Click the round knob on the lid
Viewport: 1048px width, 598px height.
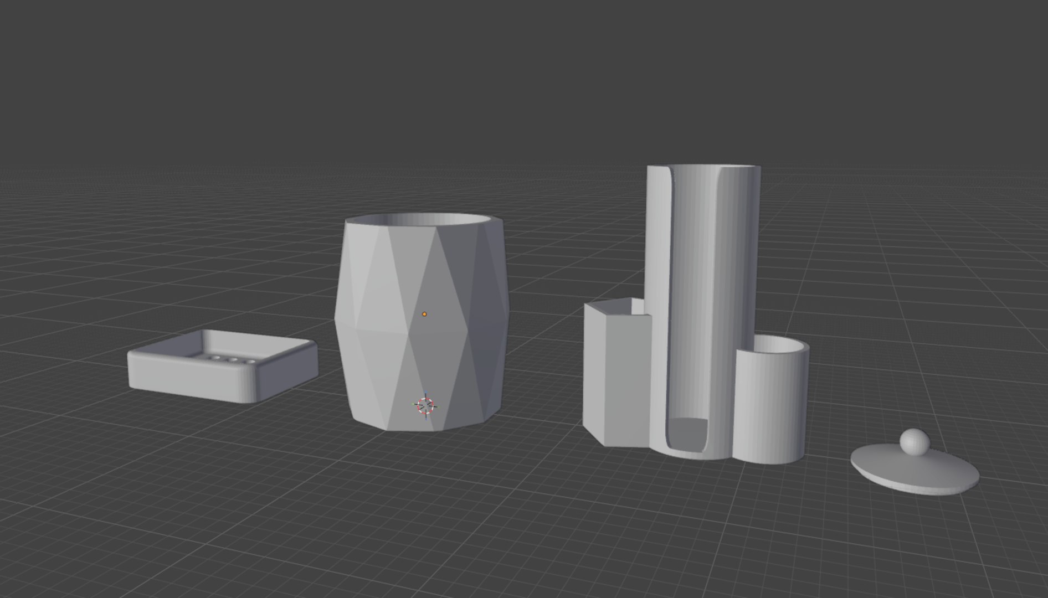[914, 441]
